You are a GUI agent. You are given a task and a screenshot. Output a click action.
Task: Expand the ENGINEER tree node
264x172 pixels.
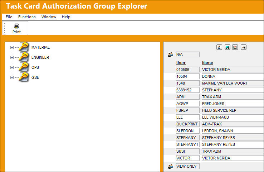[12, 57]
